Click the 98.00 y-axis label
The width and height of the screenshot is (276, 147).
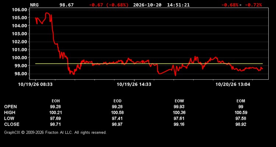click(21, 74)
